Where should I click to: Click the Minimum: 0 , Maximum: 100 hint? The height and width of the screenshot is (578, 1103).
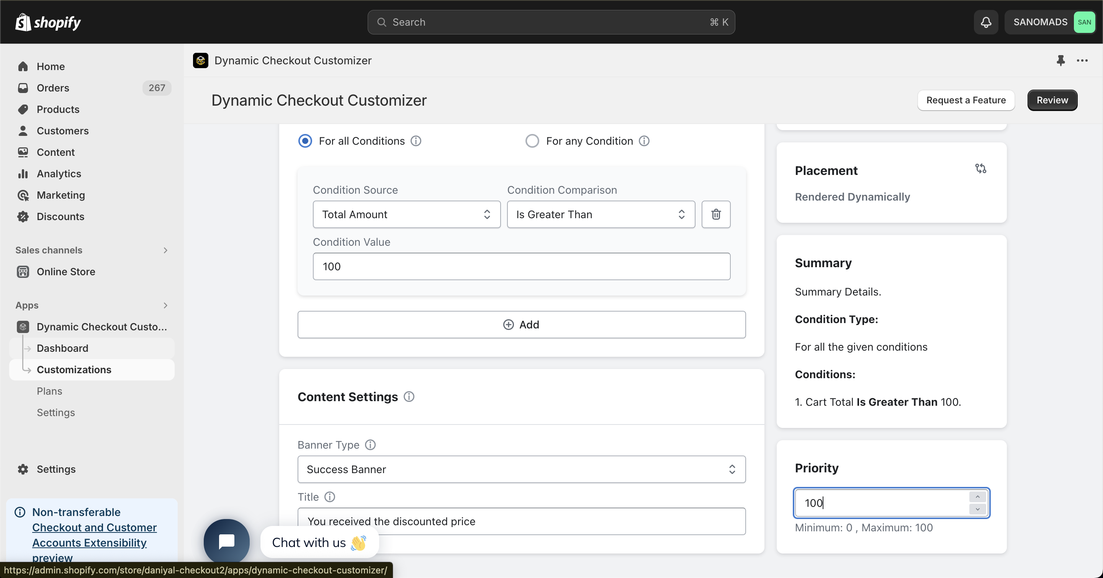864,527
